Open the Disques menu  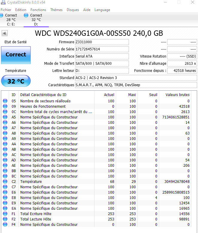73,10
